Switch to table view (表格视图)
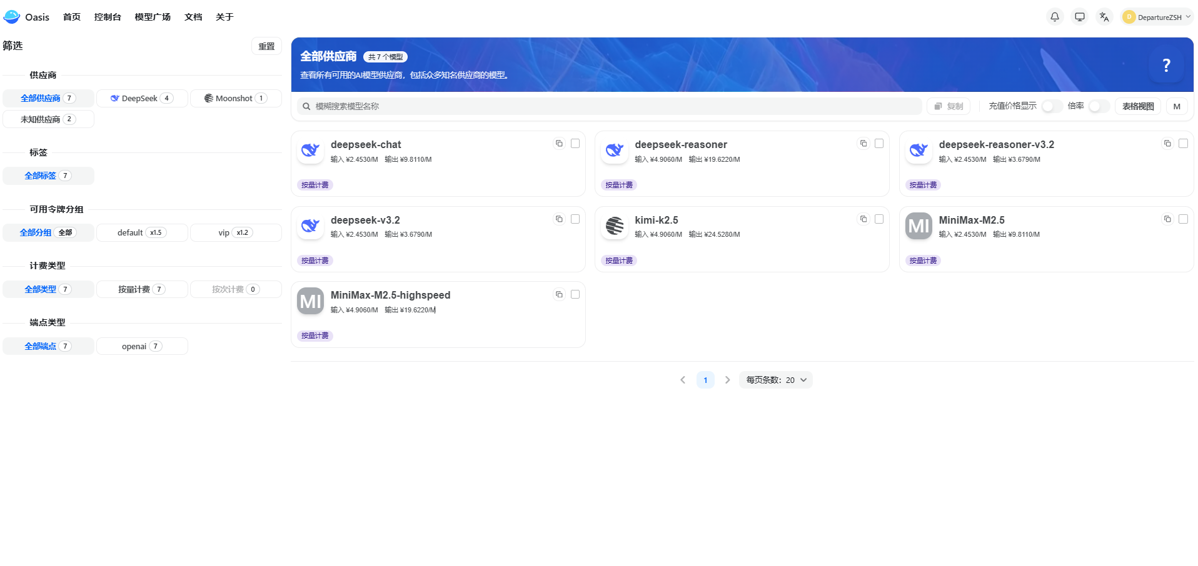 (1137, 106)
